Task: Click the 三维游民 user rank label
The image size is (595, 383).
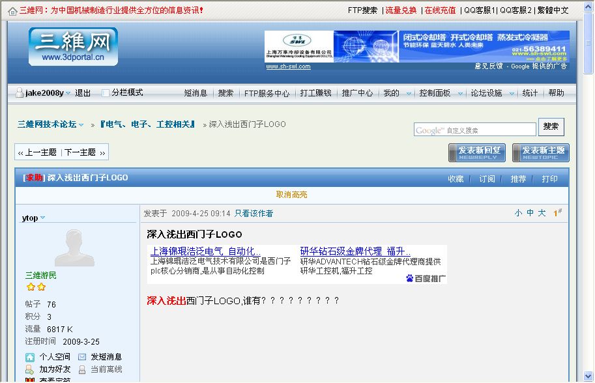Action: (x=40, y=276)
